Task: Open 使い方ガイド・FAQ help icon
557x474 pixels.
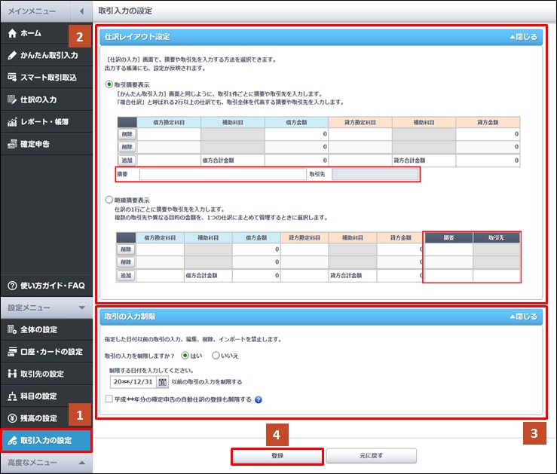Action: tap(12, 286)
